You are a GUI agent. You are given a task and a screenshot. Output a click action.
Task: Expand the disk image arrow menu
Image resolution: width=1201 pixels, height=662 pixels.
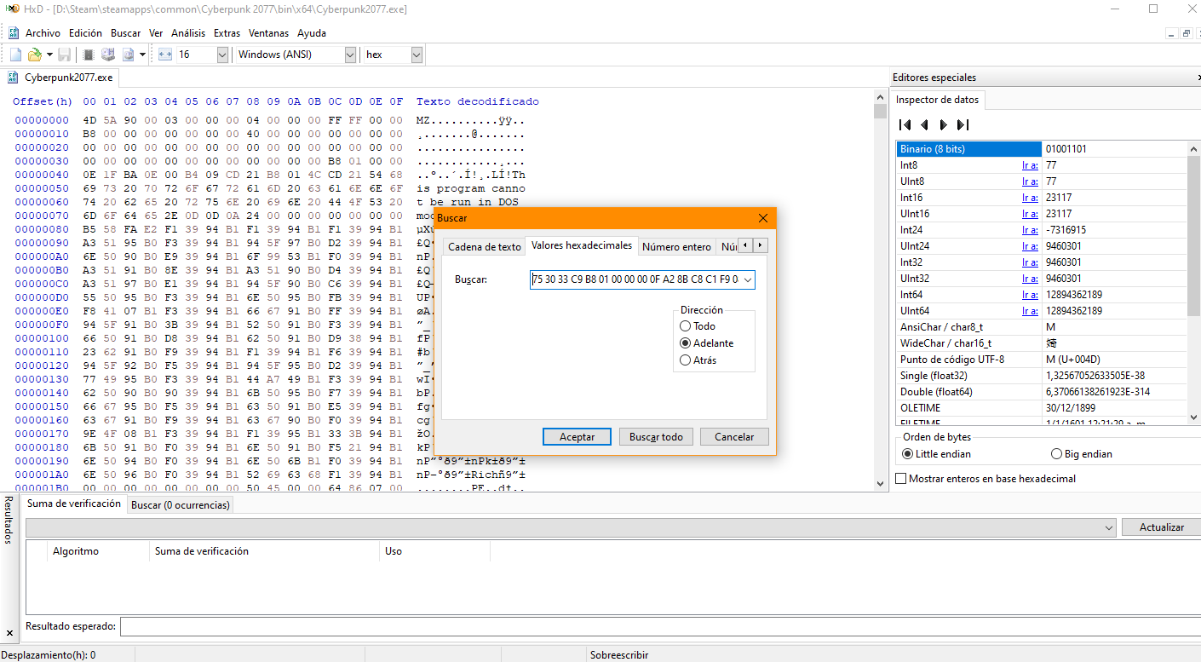pos(144,55)
